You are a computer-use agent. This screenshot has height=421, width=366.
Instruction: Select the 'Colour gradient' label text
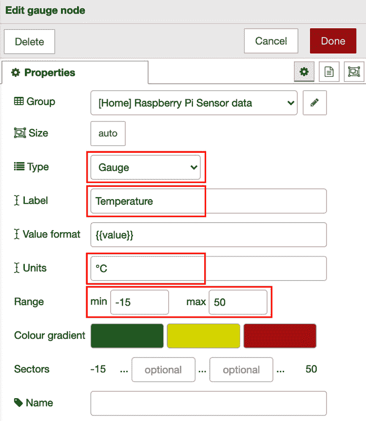click(x=50, y=335)
